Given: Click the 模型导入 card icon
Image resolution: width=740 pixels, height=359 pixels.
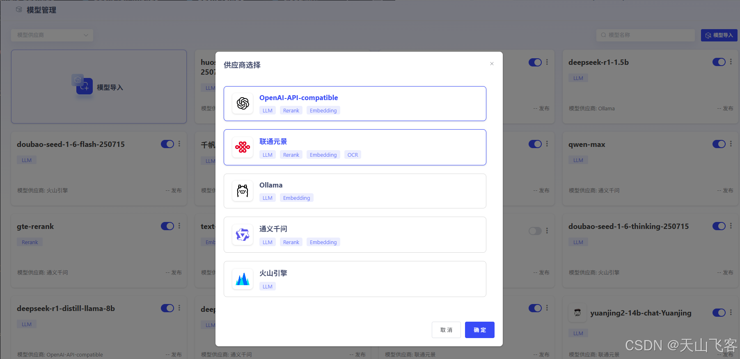Looking at the screenshot, I should pos(82,85).
